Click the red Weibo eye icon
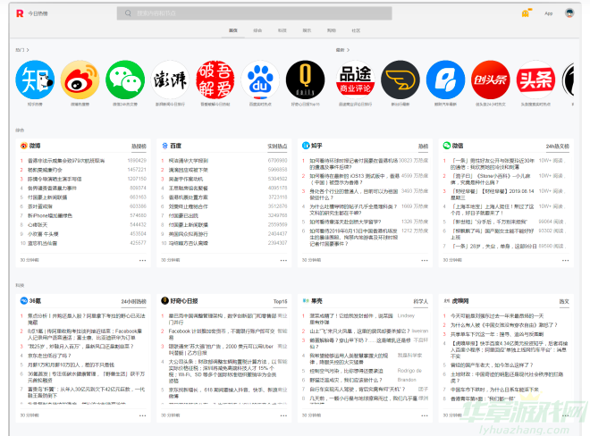The width and height of the screenshot is (590, 436). [80, 80]
